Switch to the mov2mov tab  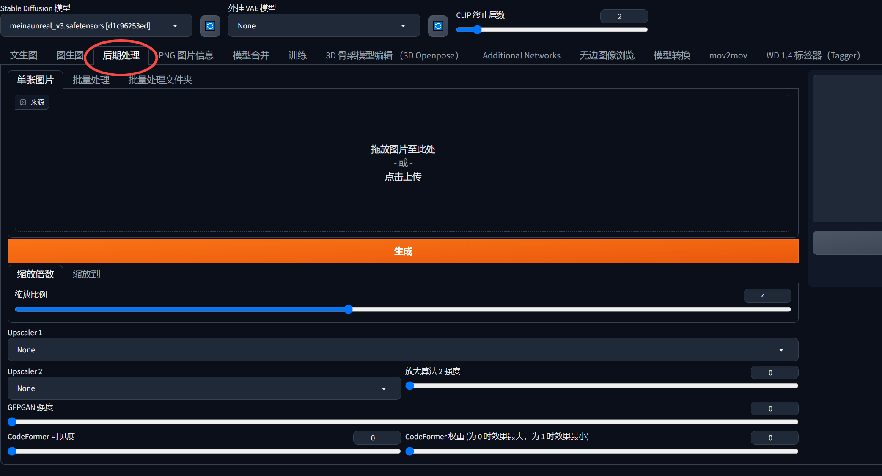(x=728, y=55)
